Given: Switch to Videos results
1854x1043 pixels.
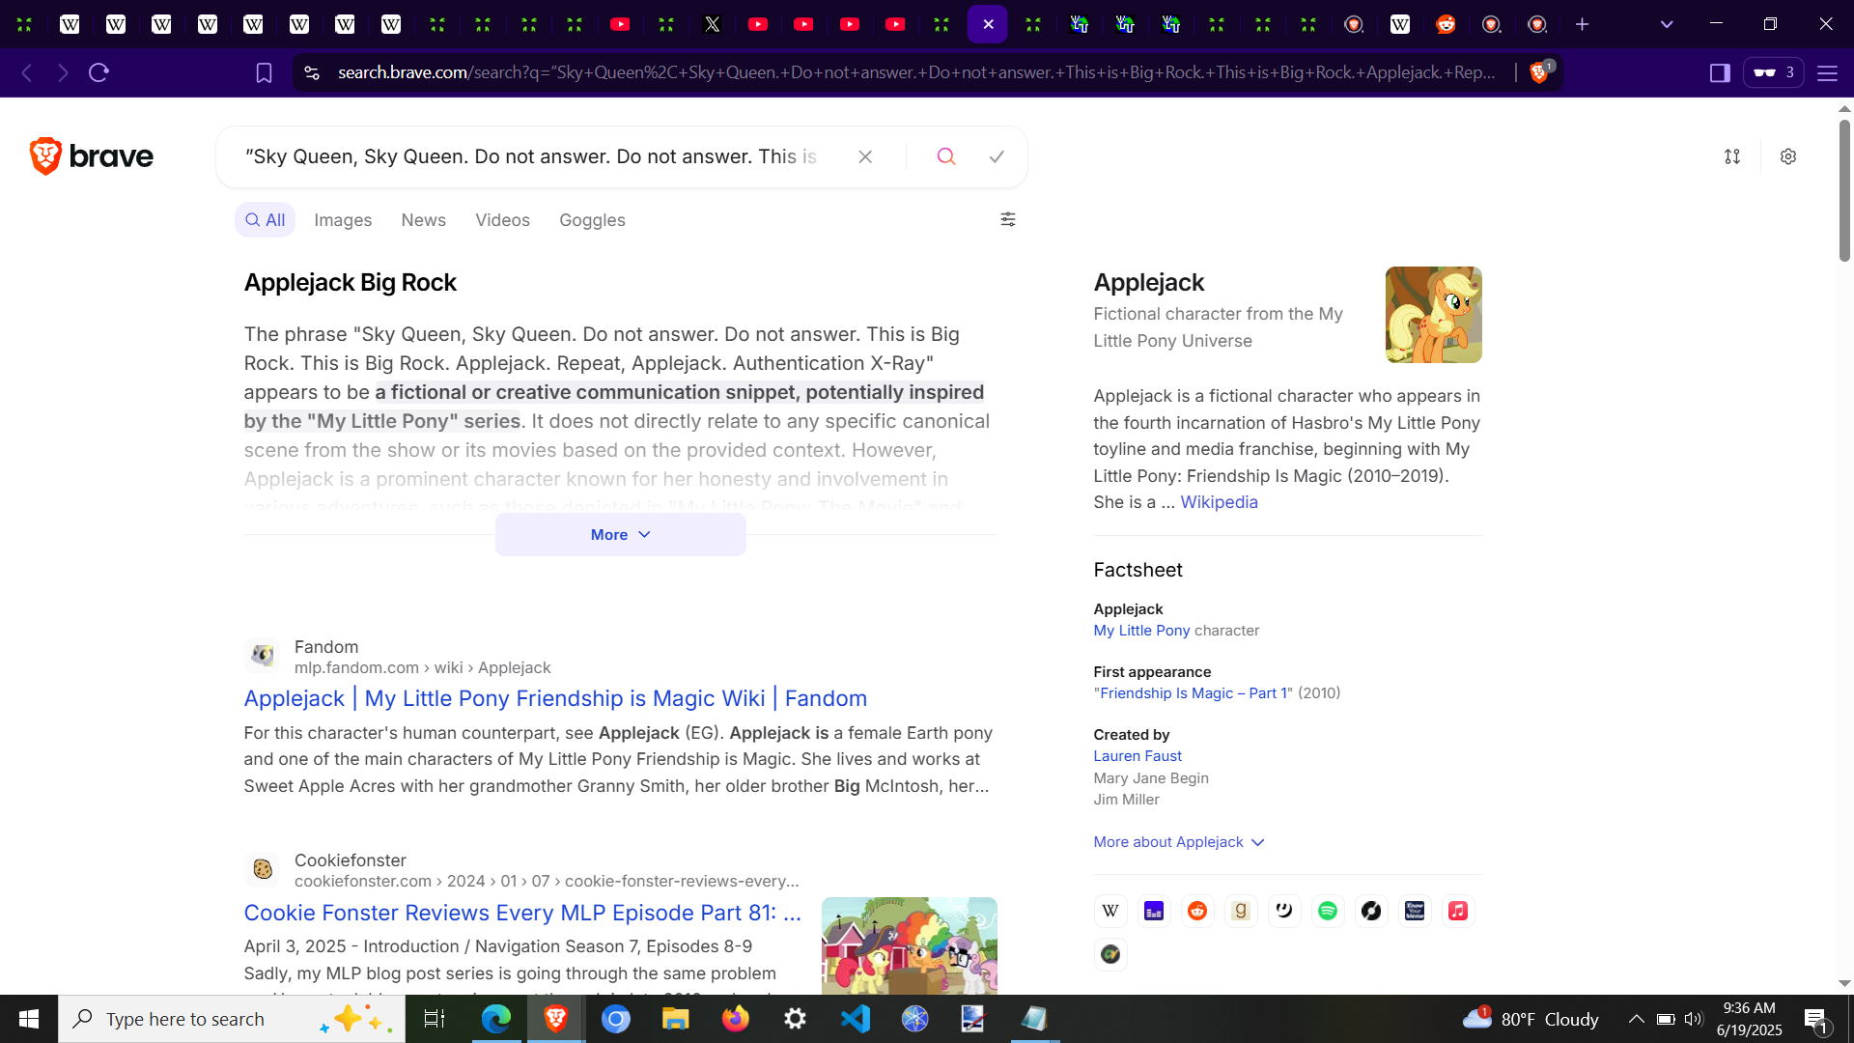Looking at the screenshot, I should 502,220.
